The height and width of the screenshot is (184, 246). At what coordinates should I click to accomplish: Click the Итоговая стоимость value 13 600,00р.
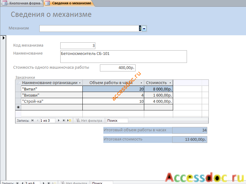click(x=189, y=140)
